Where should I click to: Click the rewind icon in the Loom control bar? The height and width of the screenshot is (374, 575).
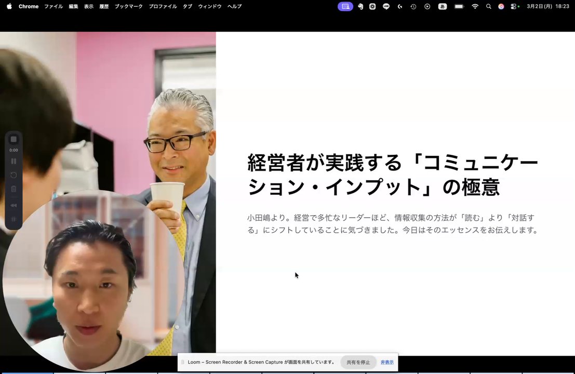pos(14,205)
